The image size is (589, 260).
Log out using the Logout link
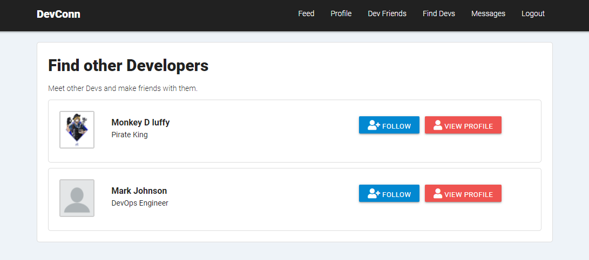(533, 13)
